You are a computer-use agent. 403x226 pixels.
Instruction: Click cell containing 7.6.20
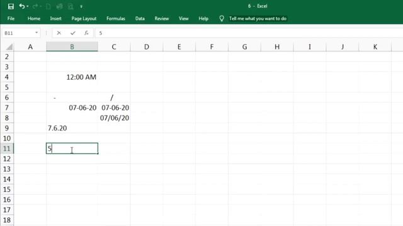(x=72, y=128)
